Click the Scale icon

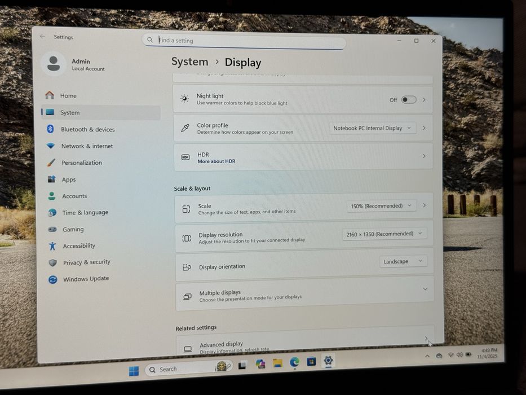coord(186,209)
